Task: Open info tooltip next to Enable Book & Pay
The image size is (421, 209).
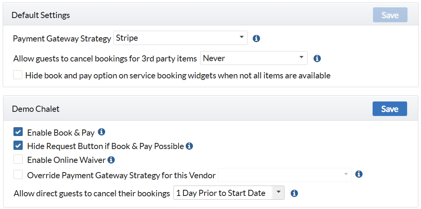Action: 101,132
